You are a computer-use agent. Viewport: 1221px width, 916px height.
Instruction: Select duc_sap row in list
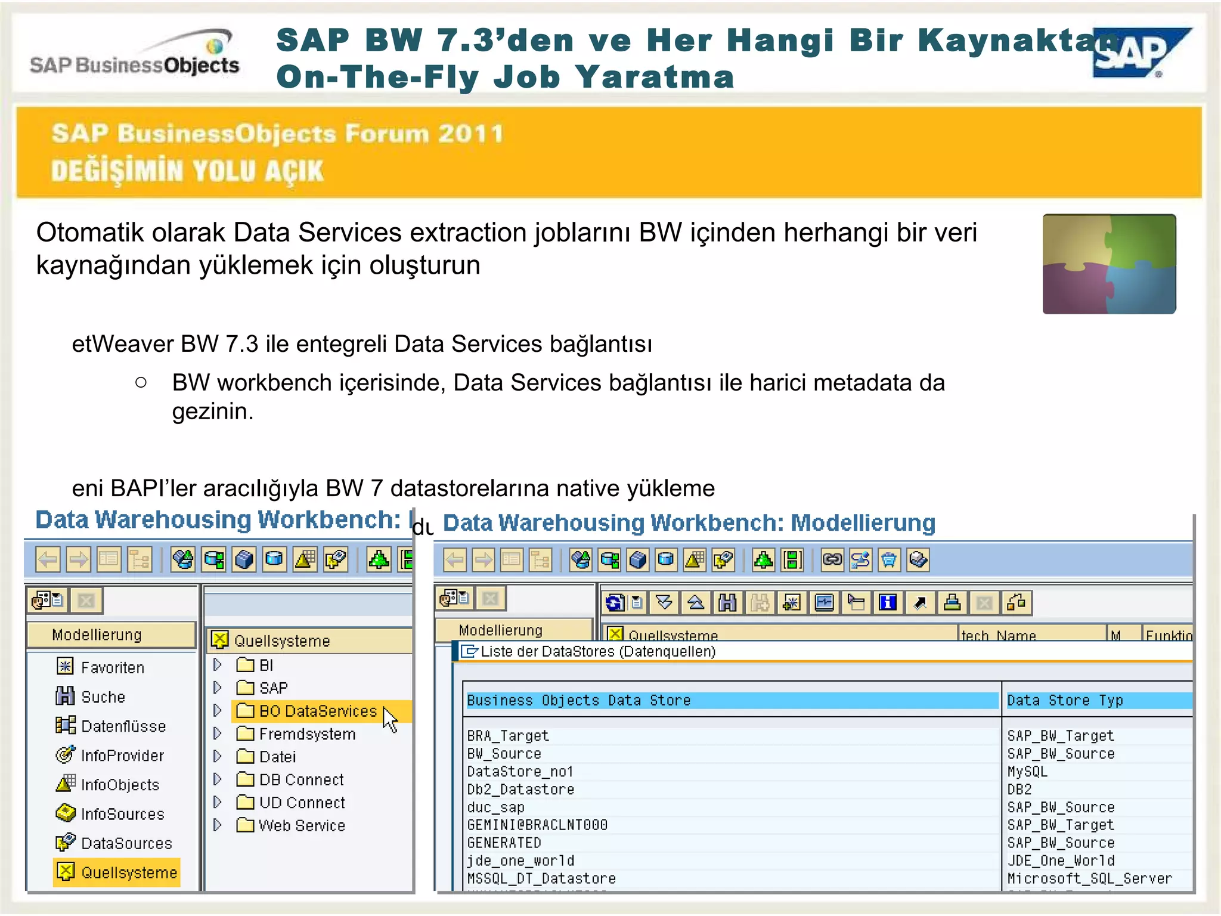[732, 807]
